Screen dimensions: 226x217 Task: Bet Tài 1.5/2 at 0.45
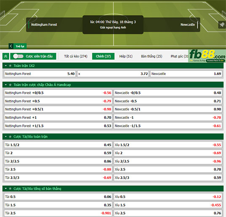58,145
